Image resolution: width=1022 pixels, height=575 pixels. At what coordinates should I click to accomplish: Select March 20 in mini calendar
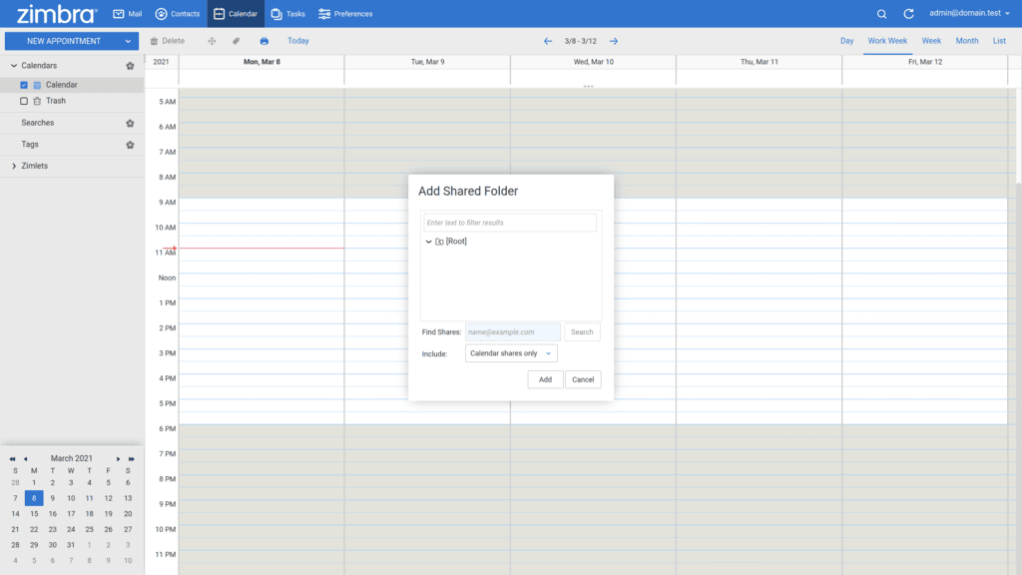(128, 514)
